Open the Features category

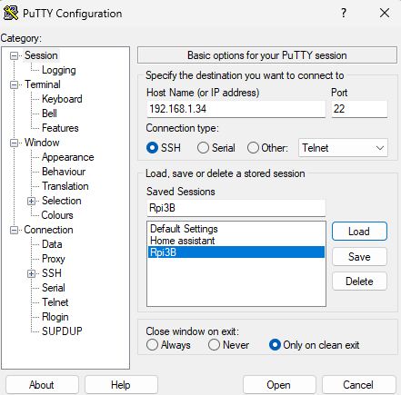pyautogui.click(x=60, y=128)
